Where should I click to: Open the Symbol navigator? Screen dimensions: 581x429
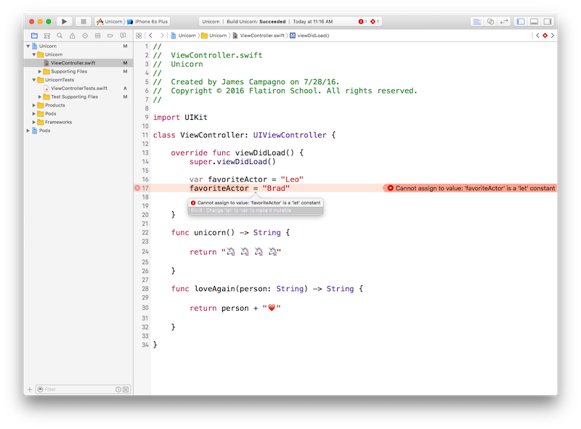pyautogui.click(x=47, y=36)
